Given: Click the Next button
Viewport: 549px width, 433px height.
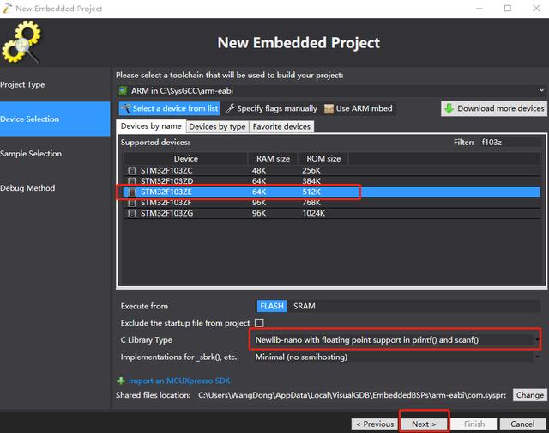Looking at the screenshot, I should 424,424.
